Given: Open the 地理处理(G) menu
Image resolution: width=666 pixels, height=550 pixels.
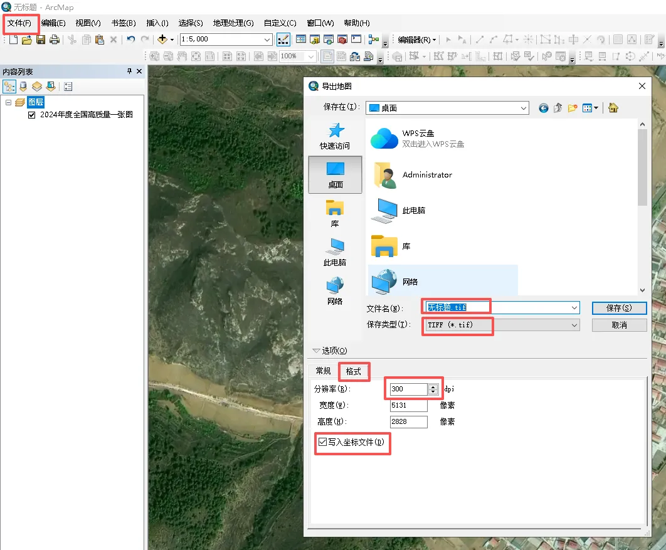Looking at the screenshot, I should point(233,23).
